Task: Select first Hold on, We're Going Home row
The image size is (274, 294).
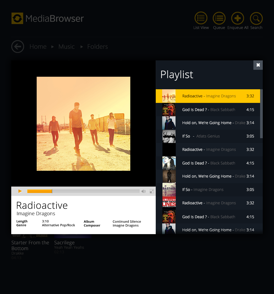Action: pyautogui.click(x=208, y=123)
